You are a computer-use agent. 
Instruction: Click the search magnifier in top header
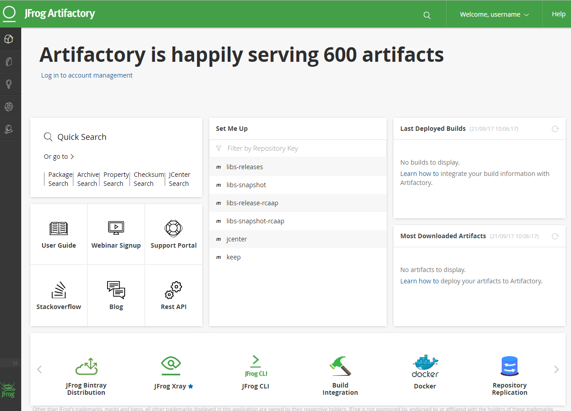[x=427, y=15]
